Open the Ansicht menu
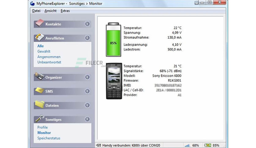The width and height of the screenshot is (256, 148). click(x=51, y=11)
